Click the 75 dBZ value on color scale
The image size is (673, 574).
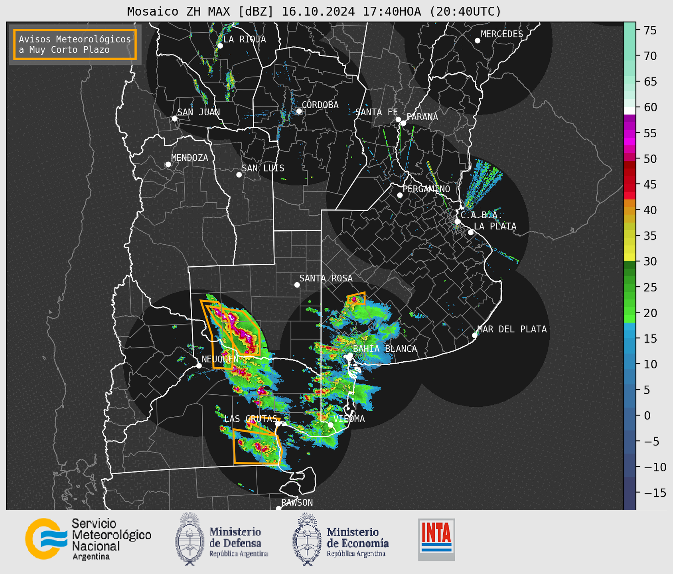pyautogui.click(x=650, y=30)
